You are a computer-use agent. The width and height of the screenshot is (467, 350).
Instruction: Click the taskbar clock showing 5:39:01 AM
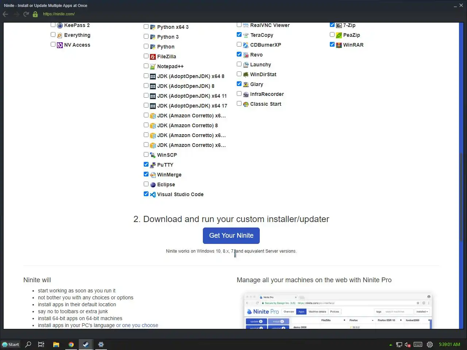click(x=449, y=345)
